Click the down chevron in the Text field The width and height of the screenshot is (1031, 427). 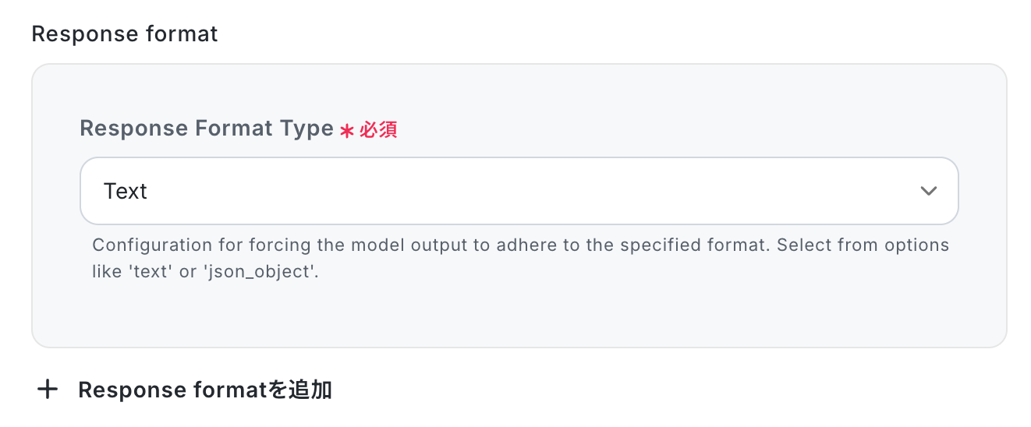click(928, 191)
